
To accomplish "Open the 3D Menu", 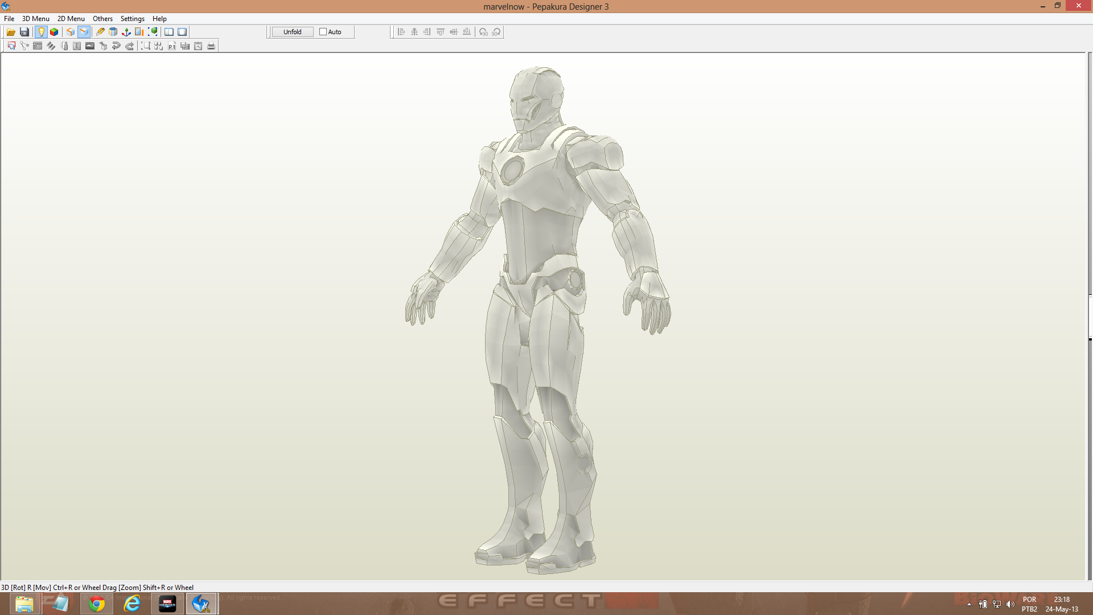I will point(36,19).
